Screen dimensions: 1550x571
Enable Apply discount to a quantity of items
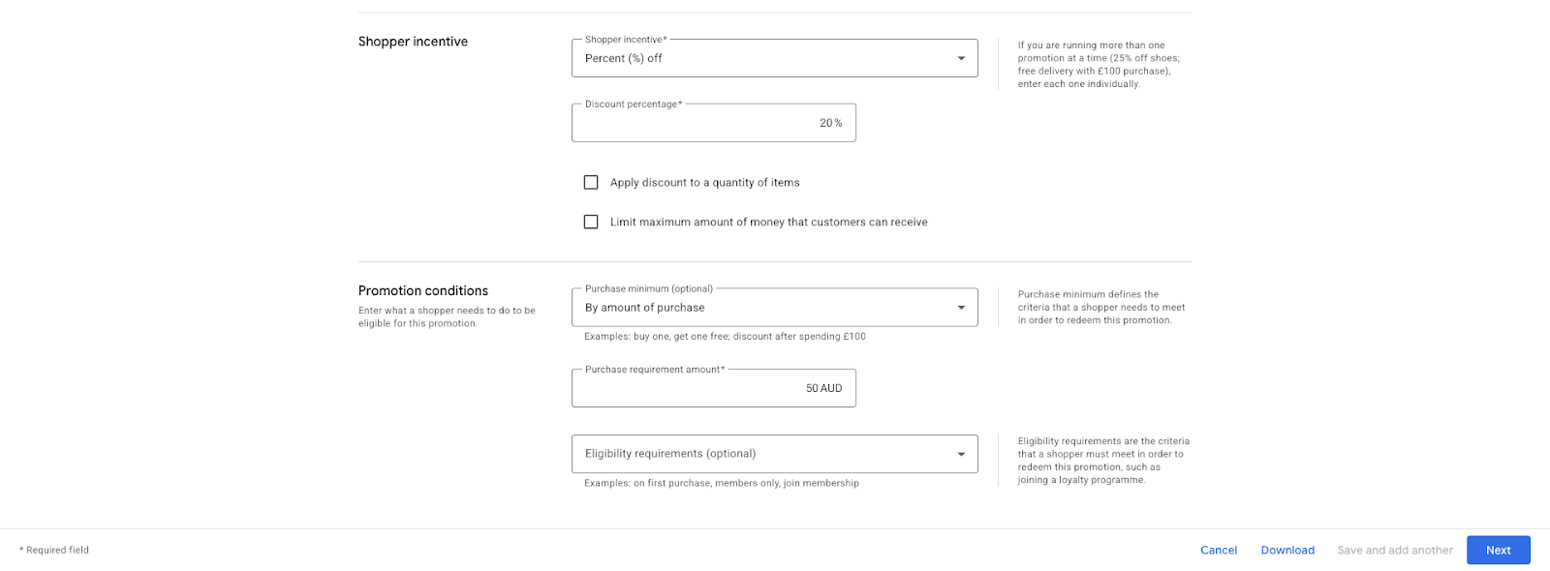(x=591, y=182)
